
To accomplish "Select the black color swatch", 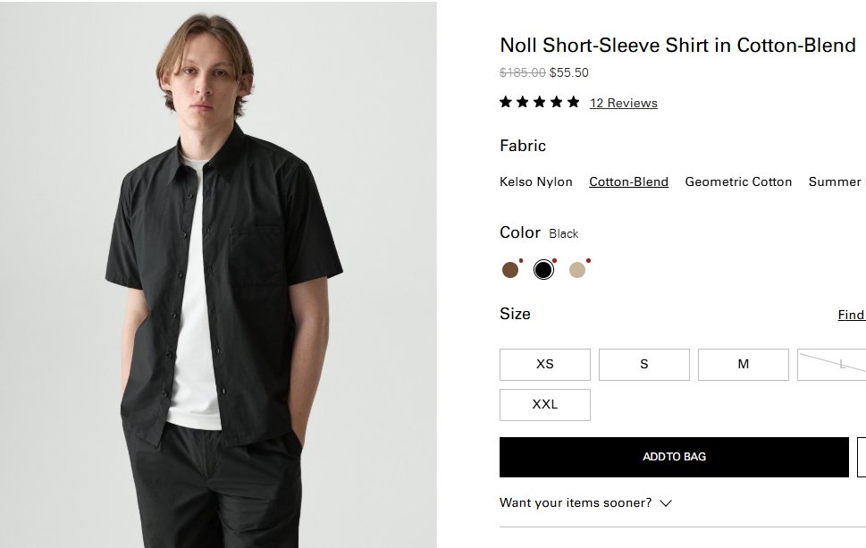I will pos(543,270).
